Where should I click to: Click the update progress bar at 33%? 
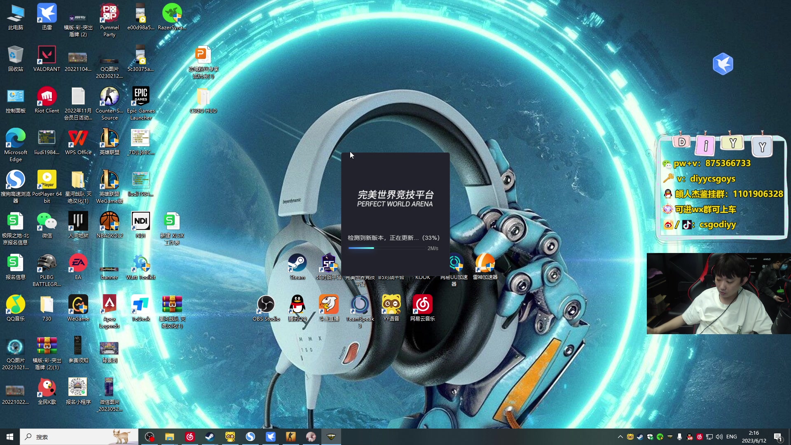tap(387, 248)
